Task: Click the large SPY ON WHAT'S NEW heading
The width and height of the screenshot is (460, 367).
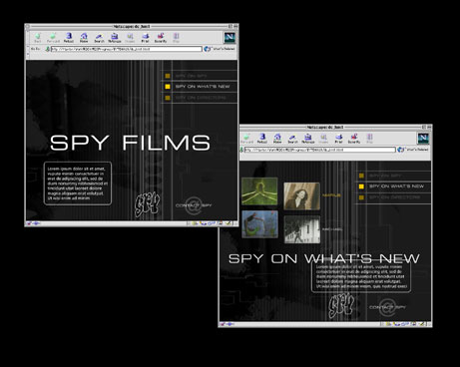Action: [324, 258]
